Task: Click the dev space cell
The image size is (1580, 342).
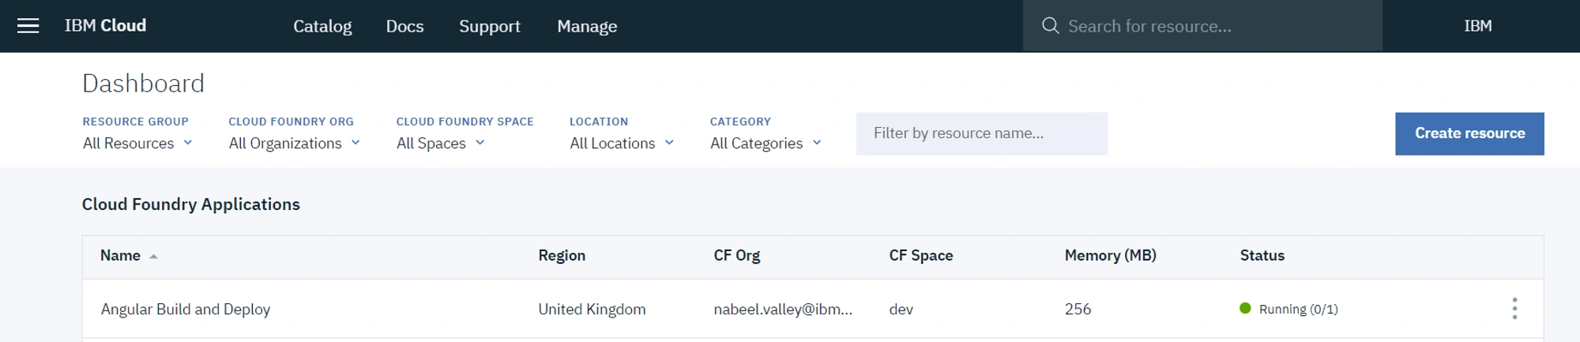Action: [x=901, y=309]
